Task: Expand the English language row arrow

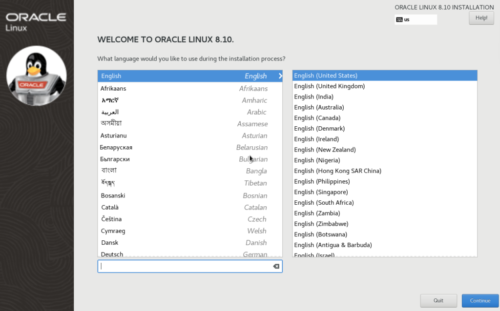Action: [280, 76]
